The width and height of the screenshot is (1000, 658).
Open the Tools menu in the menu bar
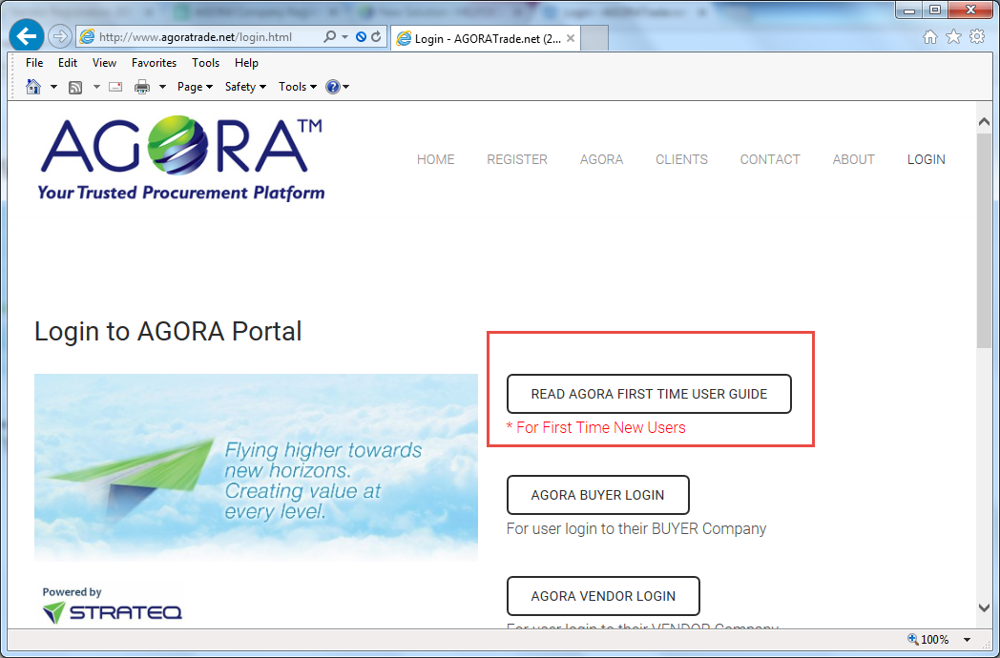(205, 63)
